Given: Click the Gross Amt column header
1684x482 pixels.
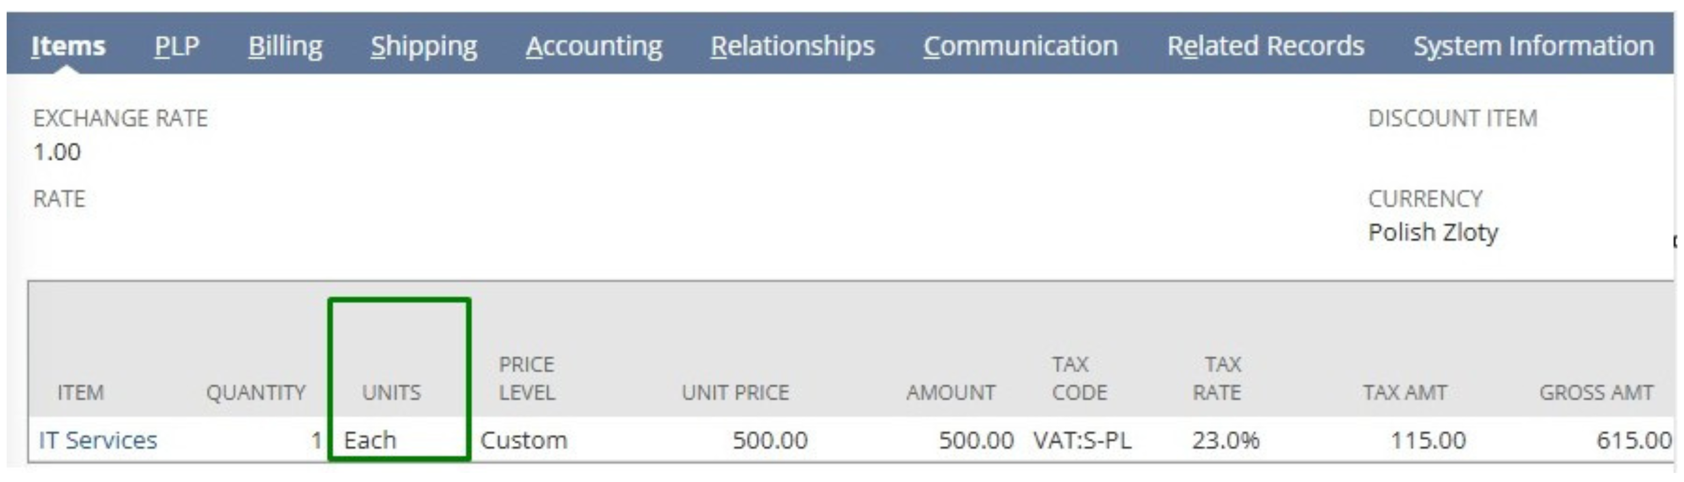Looking at the screenshot, I should click(1596, 392).
